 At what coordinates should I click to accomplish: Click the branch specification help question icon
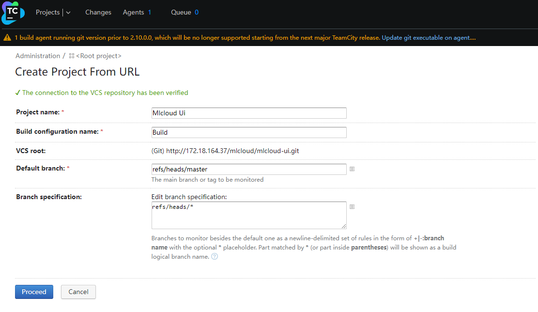[x=215, y=256]
